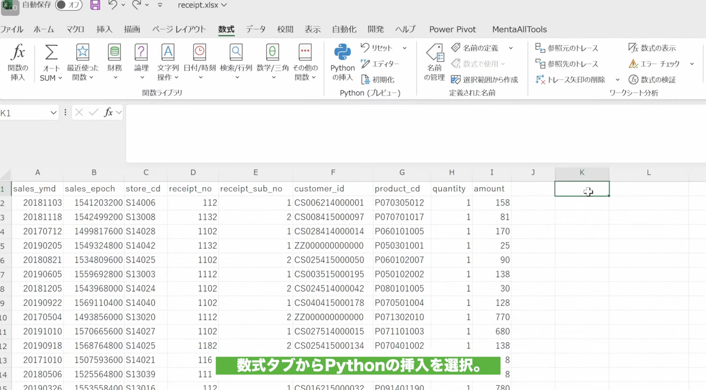Image resolution: width=706 pixels, height=390 pixels.
Task: Click the customer_id header cell
Action: 333,188
